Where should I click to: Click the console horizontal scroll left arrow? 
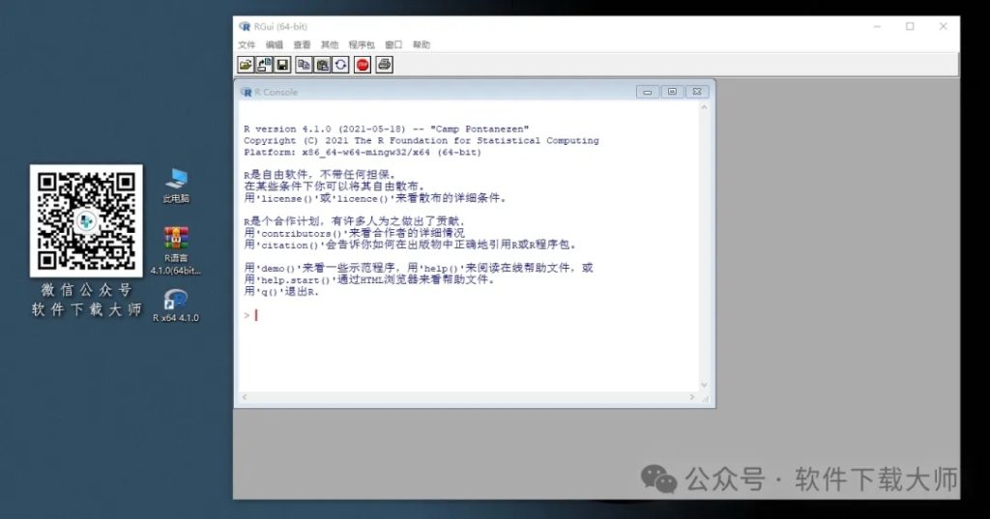click(245, 397)
